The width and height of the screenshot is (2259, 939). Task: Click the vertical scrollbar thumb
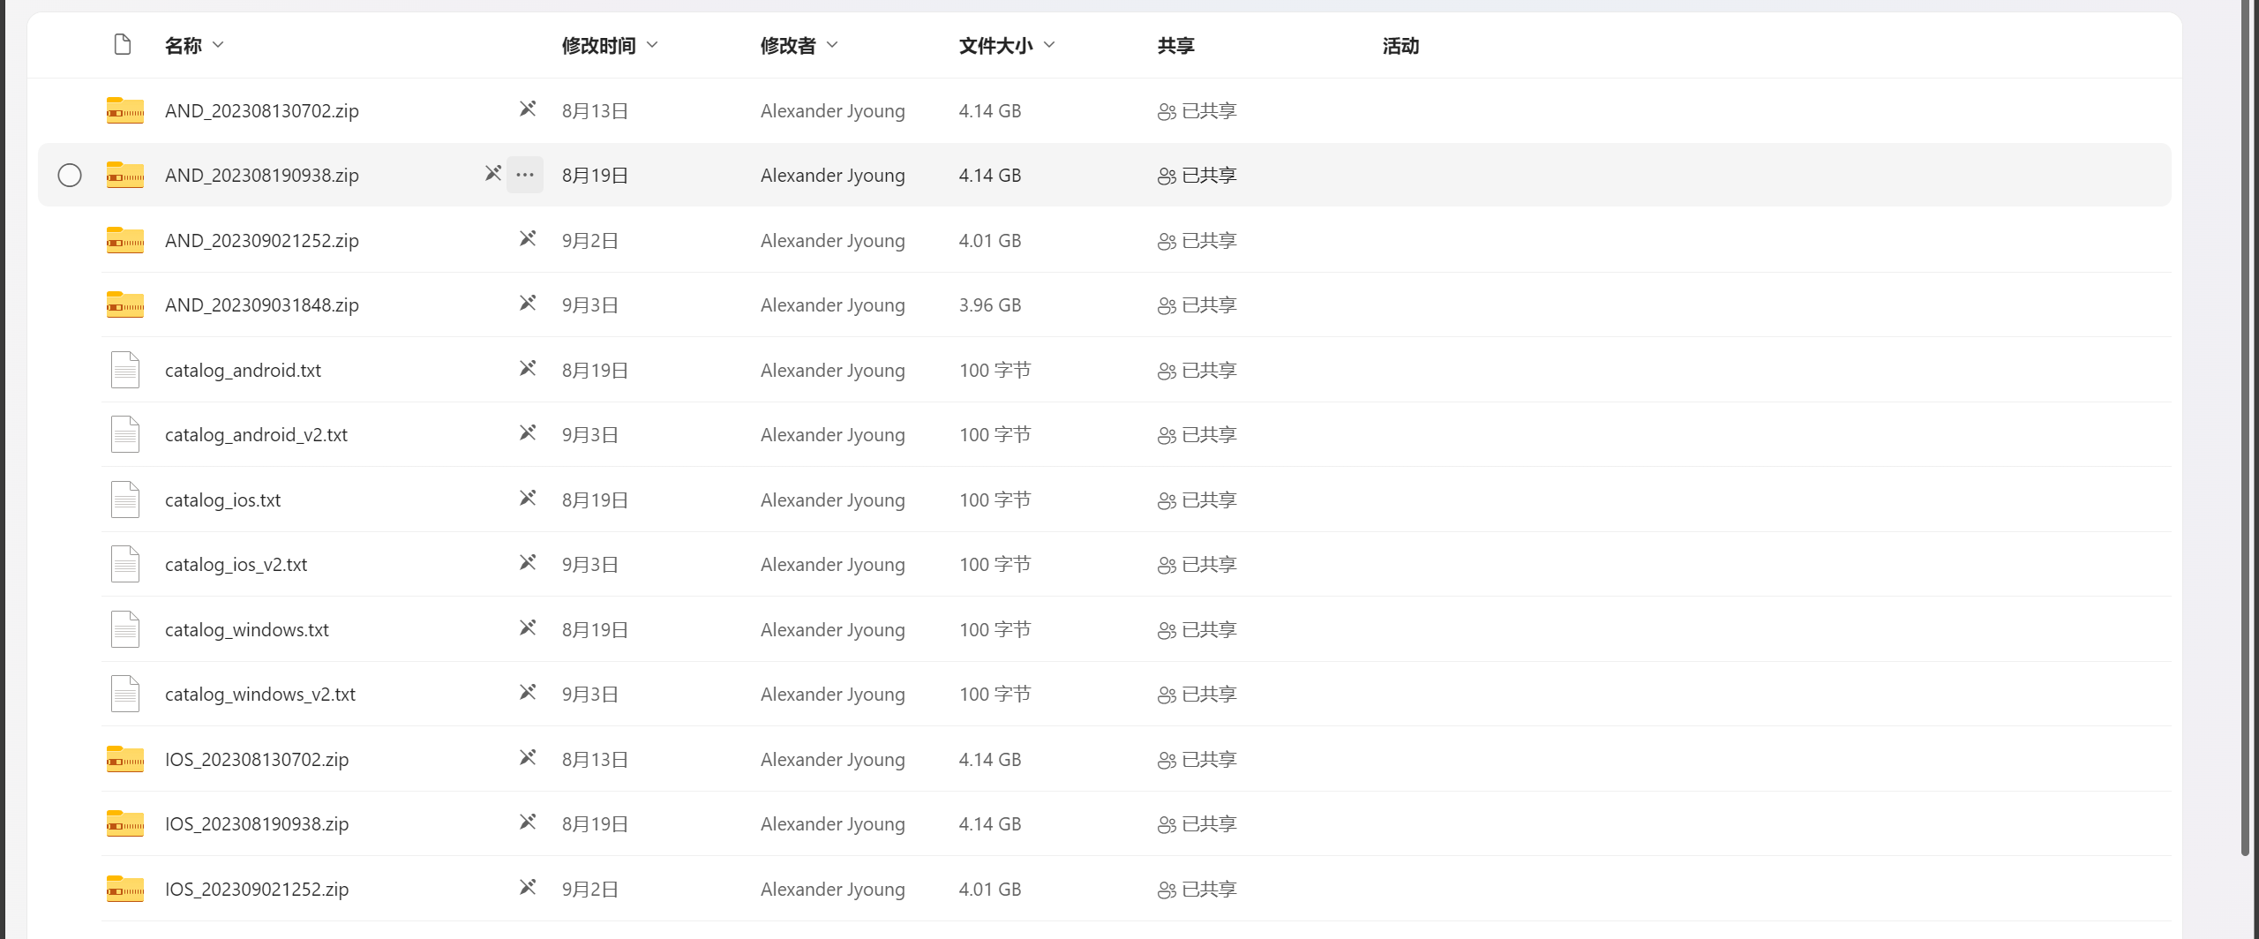[x=2246, y=428]
